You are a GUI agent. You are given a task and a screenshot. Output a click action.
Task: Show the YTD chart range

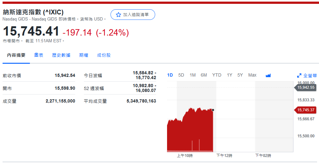(217, 75)
